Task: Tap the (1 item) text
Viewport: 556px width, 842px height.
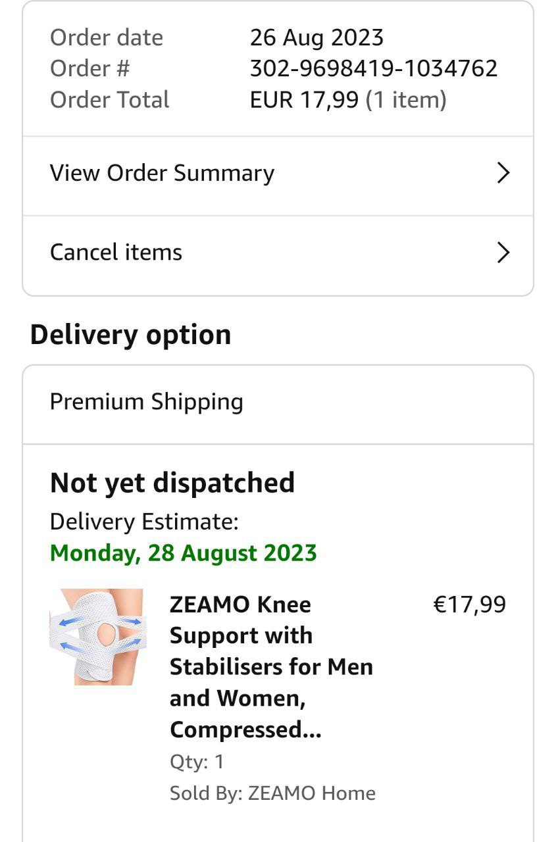Action: pyautogui.click(x=406, y=100)
